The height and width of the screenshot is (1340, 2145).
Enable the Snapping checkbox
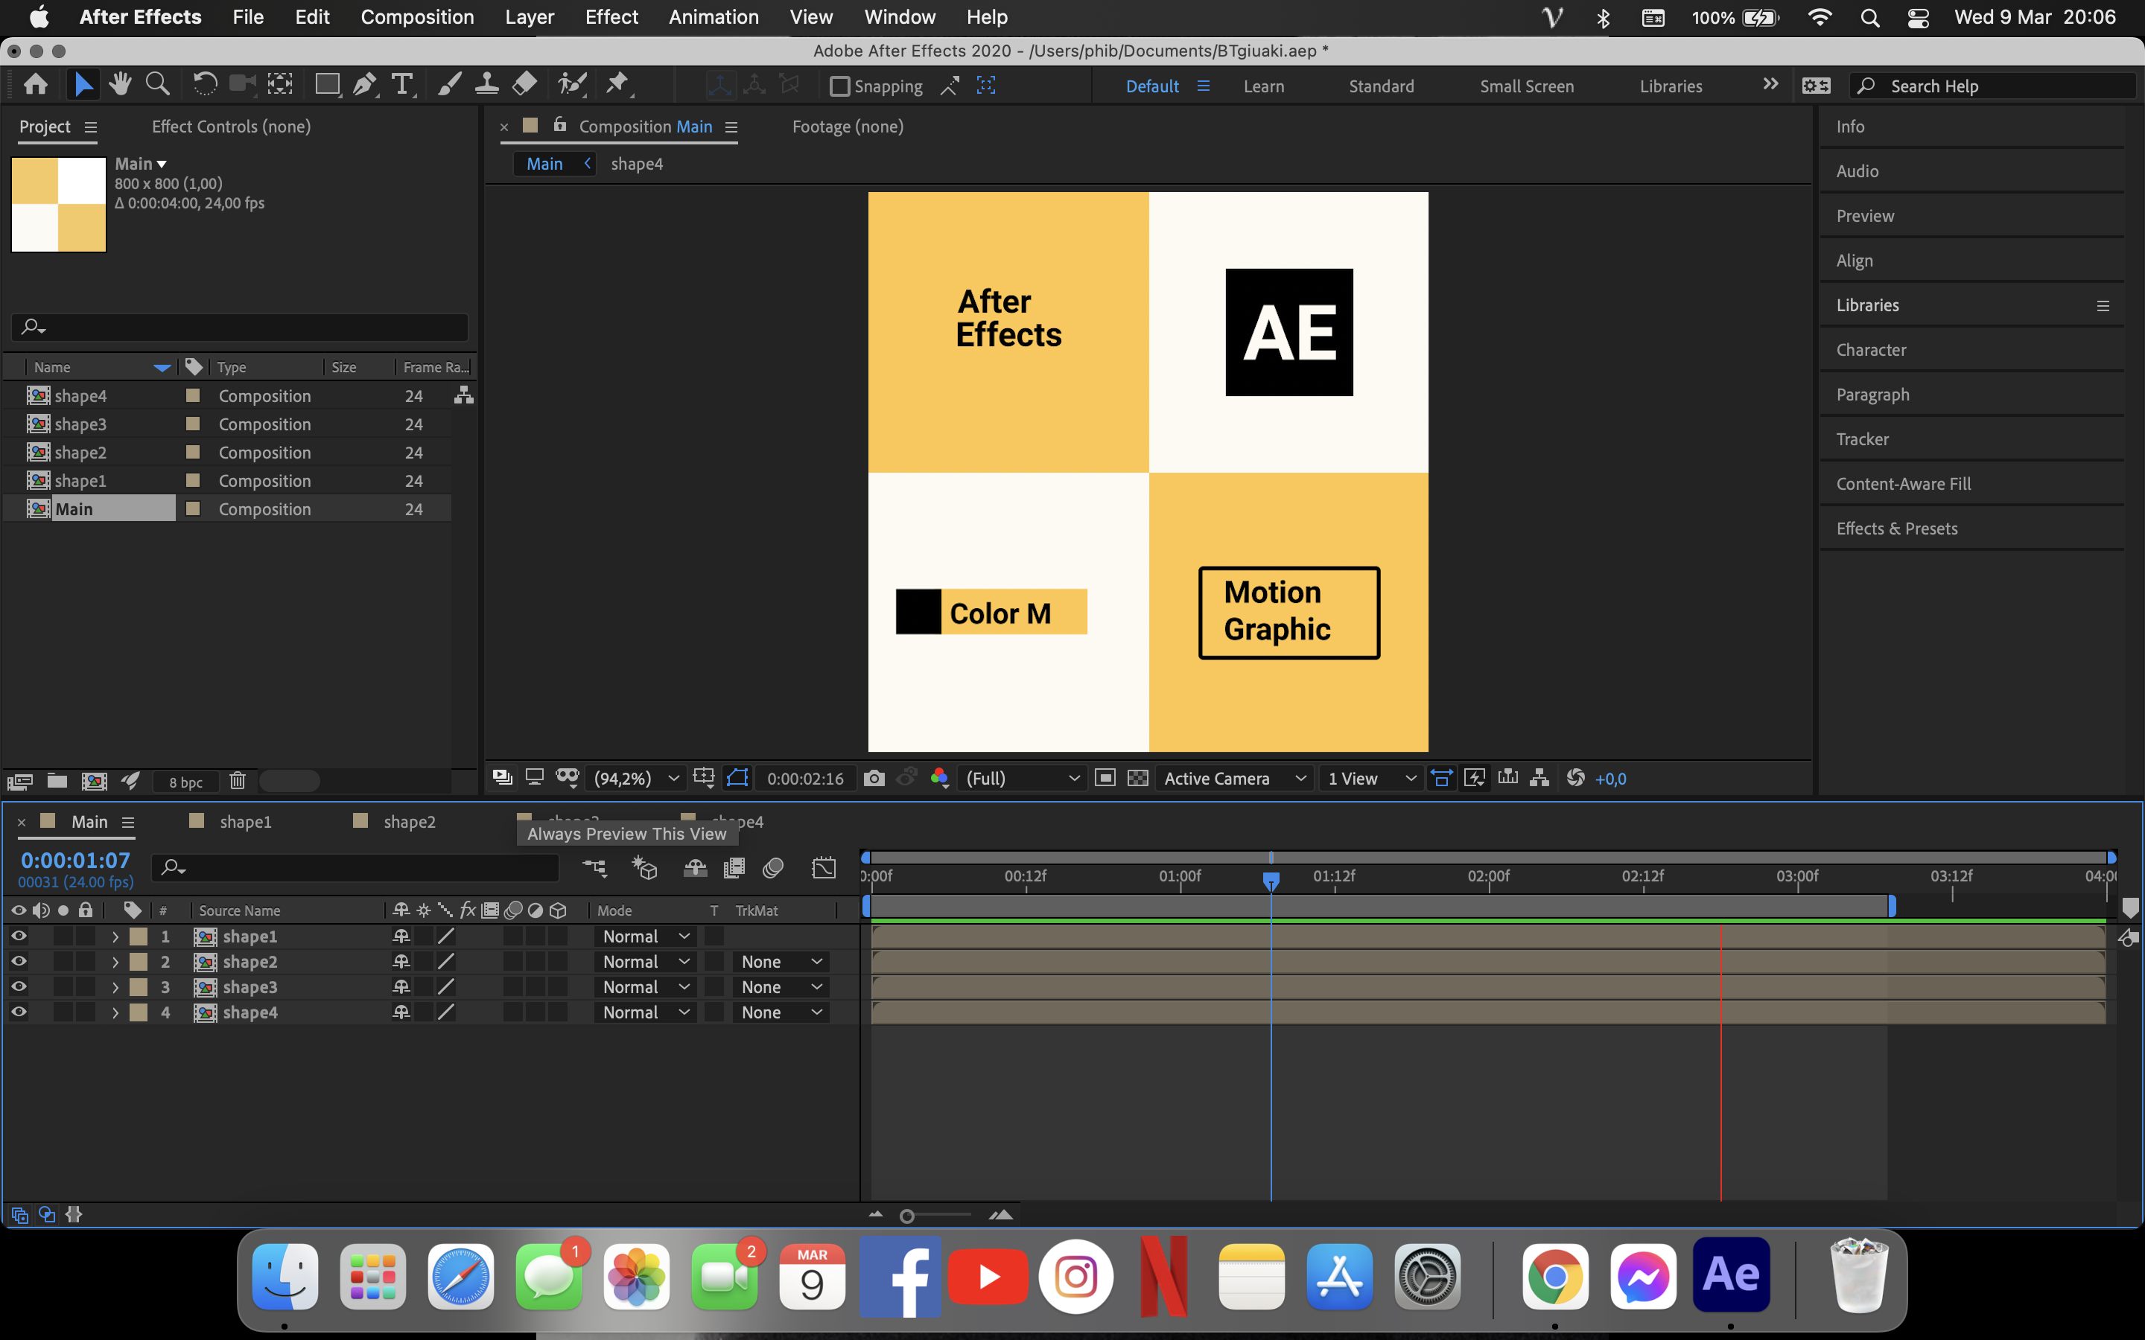click(x=839, y=86)
